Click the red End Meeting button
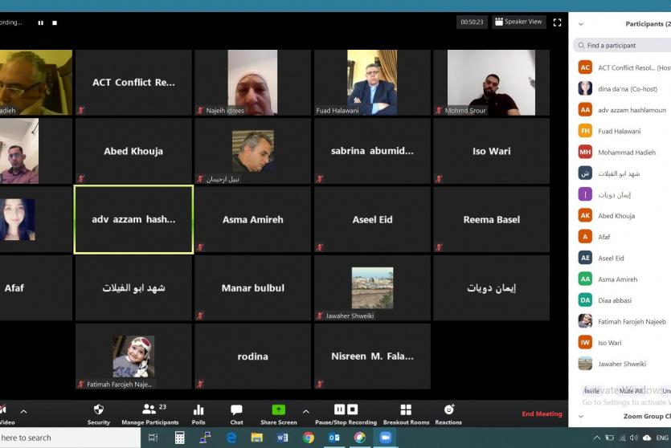This screenshot has width=671, height=448. [x=542, y=414]
